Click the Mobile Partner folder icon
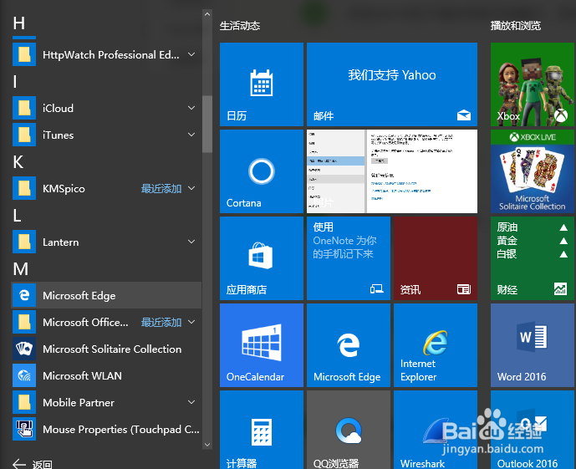Screen dimensions: 576x469 pyautogui.click(x=24, y=402)
